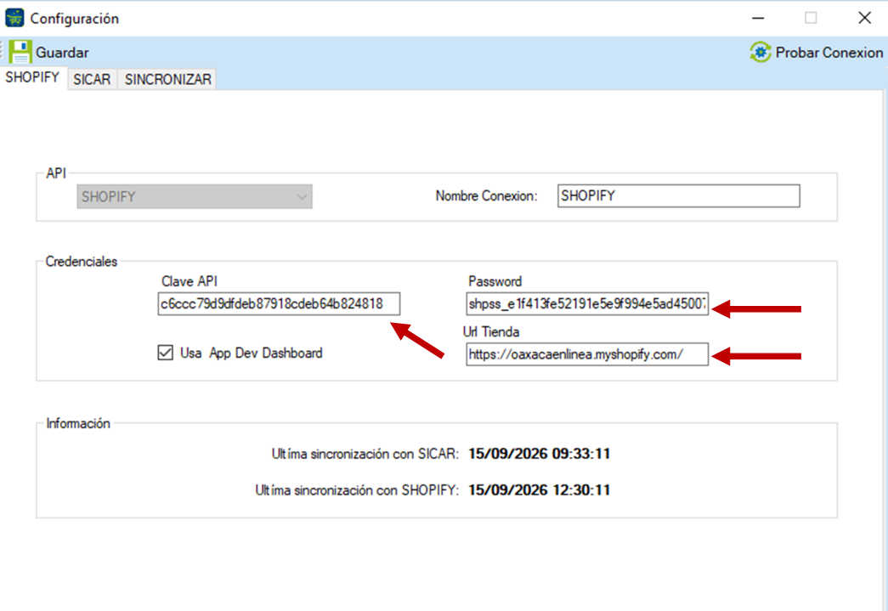Viewport: 888px width, 611px height.
Task: Click the label Ultima sincronización con SHOPIFY
Action: click(x=357, y=490)
